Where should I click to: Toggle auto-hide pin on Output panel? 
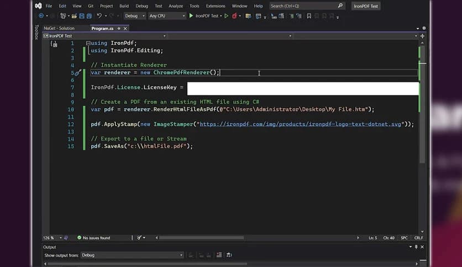pos(417,247)
